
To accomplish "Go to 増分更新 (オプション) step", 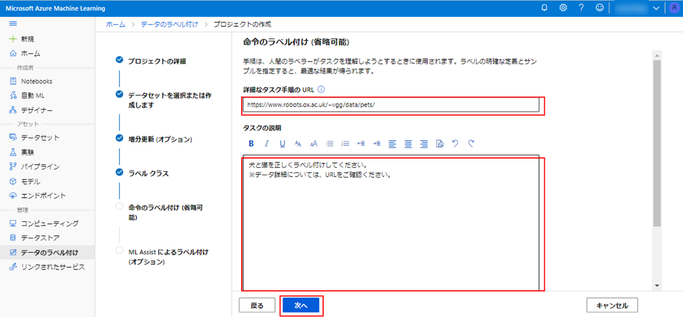I will point(160,139).
